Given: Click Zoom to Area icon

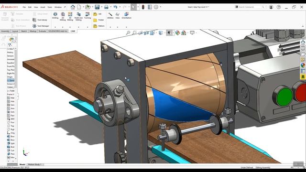Looking at the screenshot, I should (x=134, y=33).
